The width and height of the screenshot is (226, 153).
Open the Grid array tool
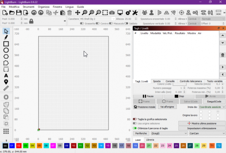pos(6,131)
